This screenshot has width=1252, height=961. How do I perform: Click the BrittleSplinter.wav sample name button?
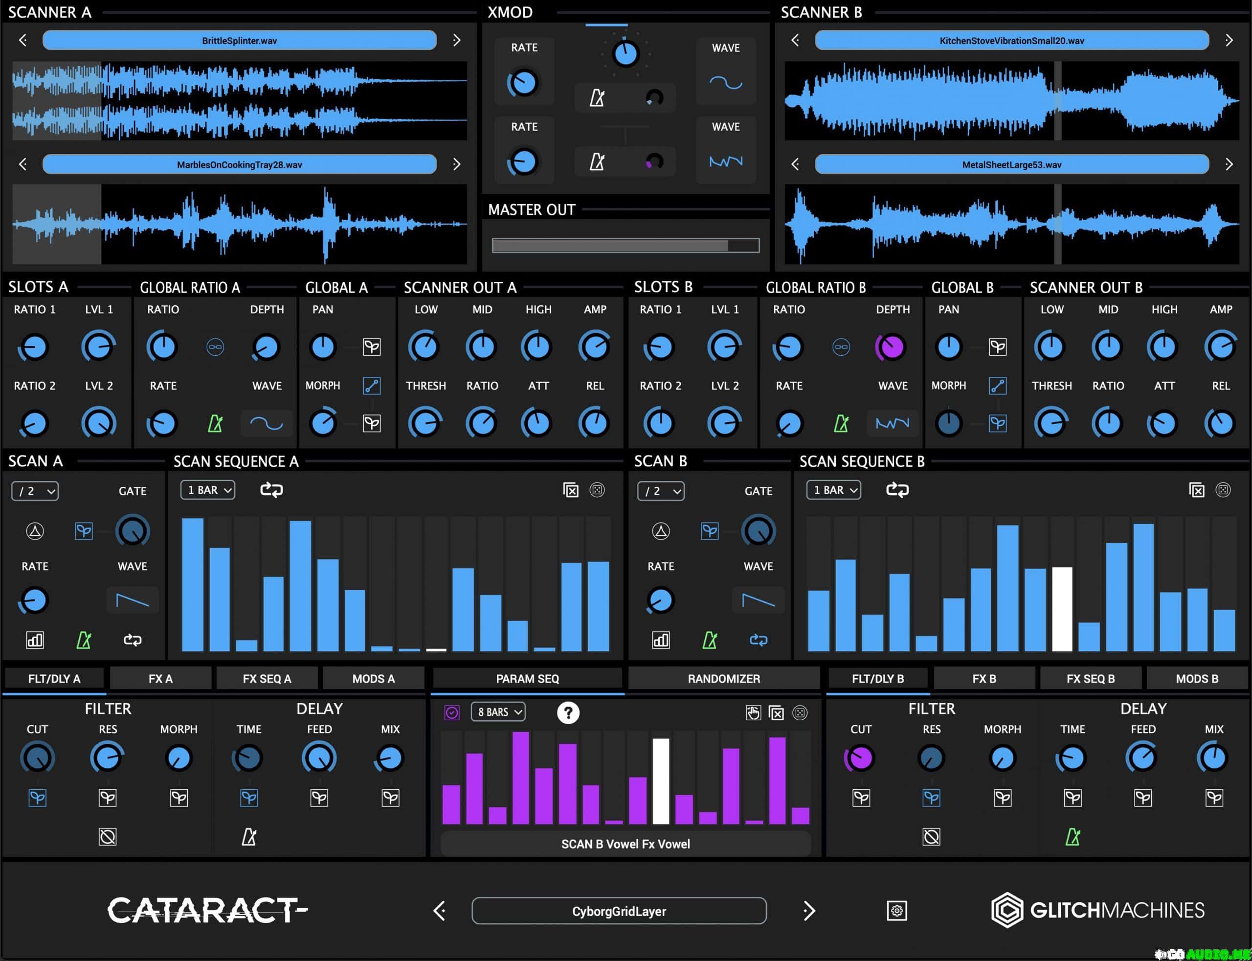click(240, 41)
